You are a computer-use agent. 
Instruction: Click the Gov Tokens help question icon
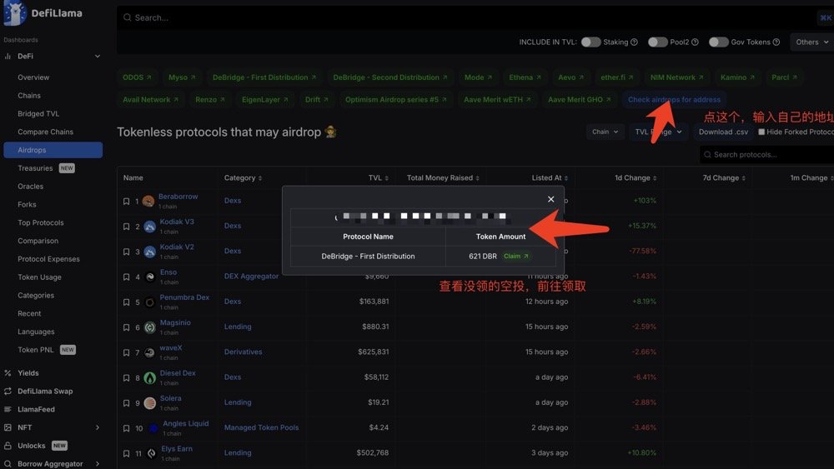776,42
